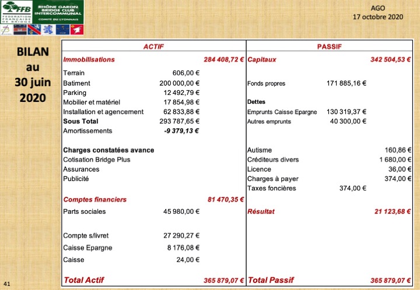This screenshot has width=420, height=290.
Task: Select the Résultat heading
Action: pos(261,211)
